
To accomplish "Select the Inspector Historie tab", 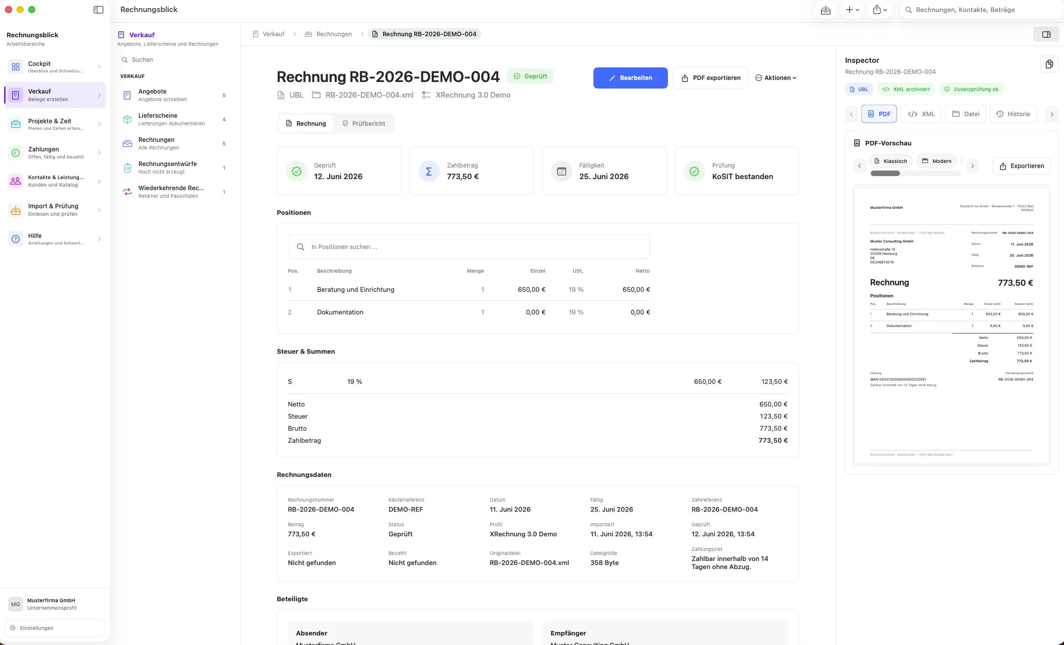I will point(1013,114).
